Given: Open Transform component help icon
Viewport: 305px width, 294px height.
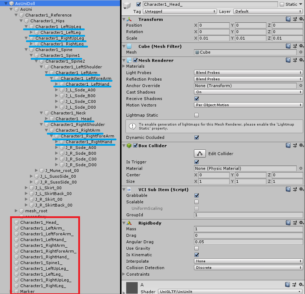Looking at the screenshot, I should pos(288,19).
